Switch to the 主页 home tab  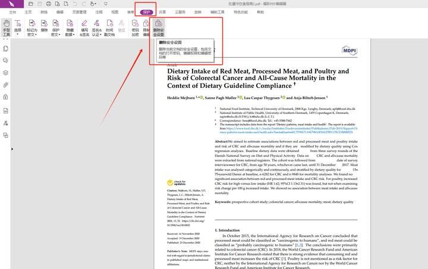(28, 12)
